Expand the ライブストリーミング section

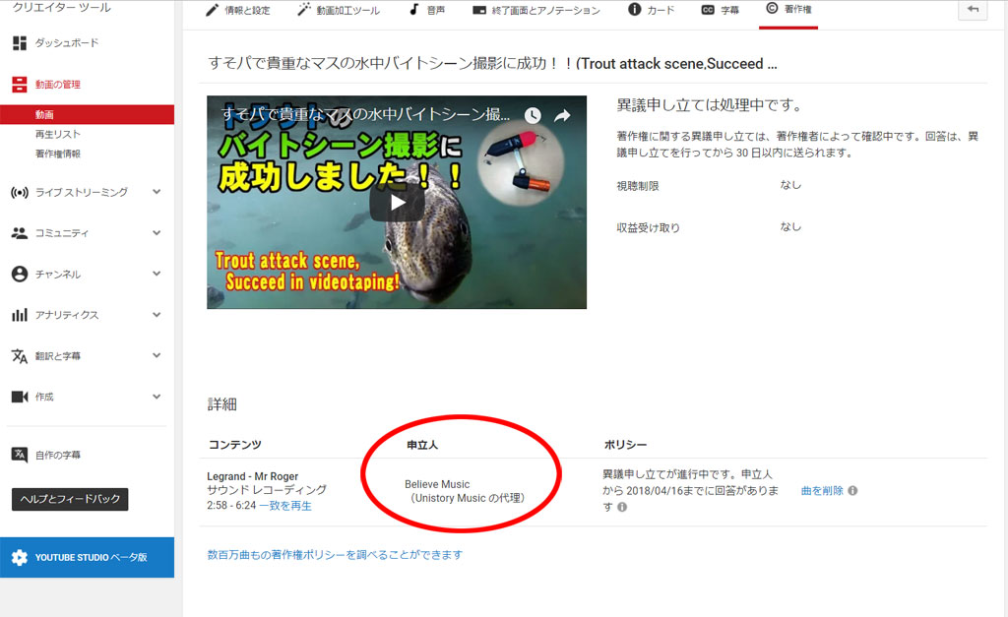(x=157, y=192)
